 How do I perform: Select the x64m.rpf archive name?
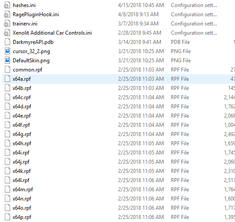[x=23, y=190]
